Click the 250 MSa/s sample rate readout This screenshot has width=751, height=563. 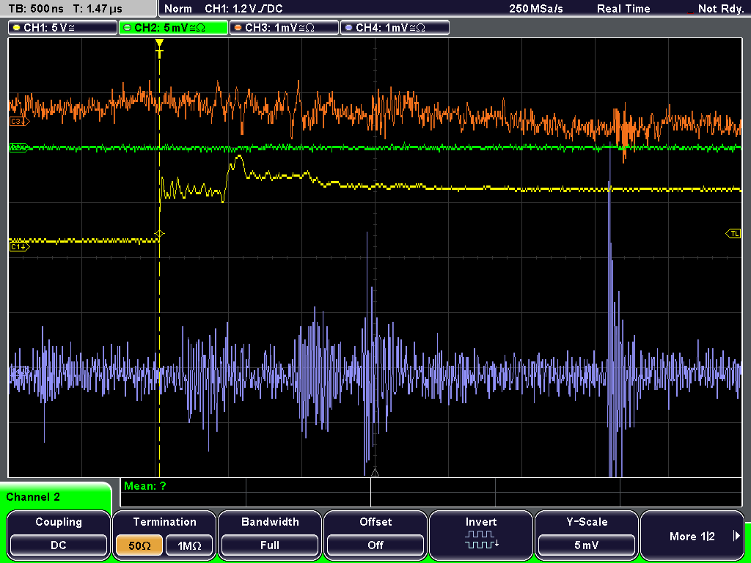536,9
